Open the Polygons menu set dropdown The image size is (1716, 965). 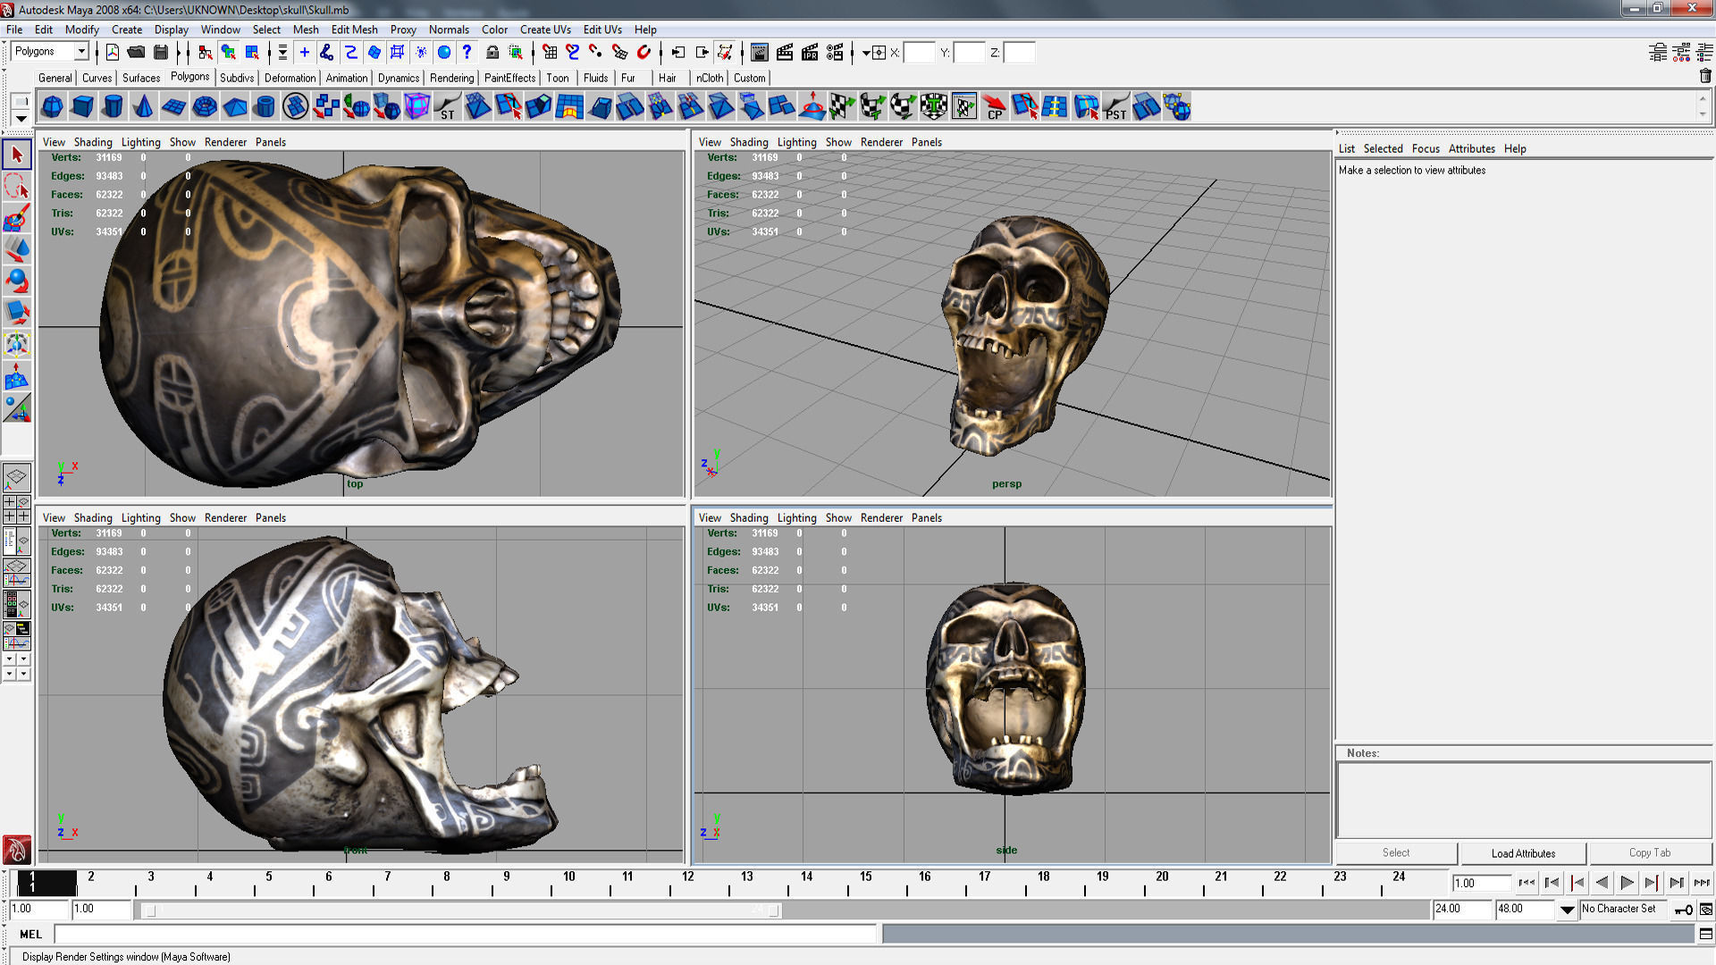81,52
